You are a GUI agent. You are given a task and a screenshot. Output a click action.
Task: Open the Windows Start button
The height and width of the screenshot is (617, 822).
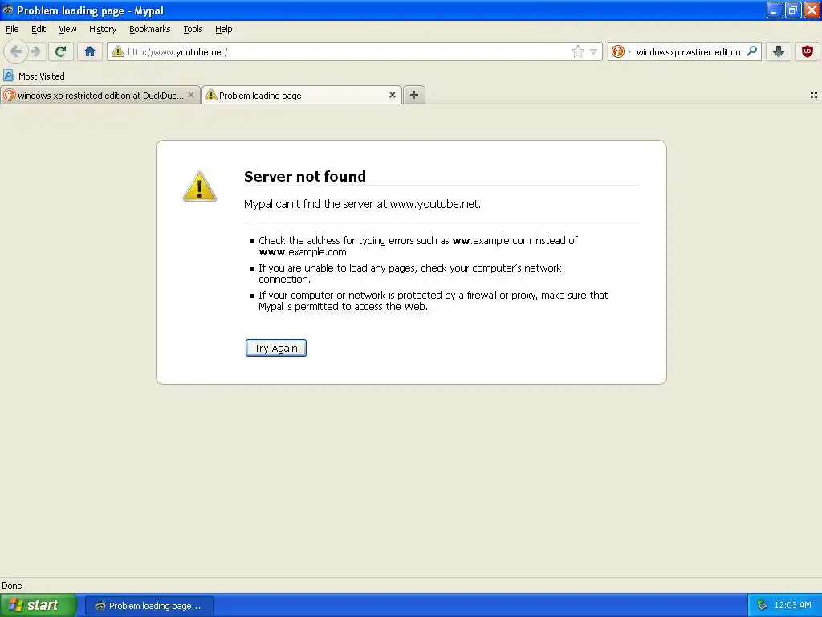(38, 606)
